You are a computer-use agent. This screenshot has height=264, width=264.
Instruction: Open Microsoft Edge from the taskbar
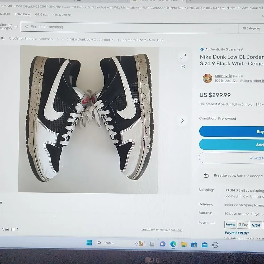coord(173,244)
